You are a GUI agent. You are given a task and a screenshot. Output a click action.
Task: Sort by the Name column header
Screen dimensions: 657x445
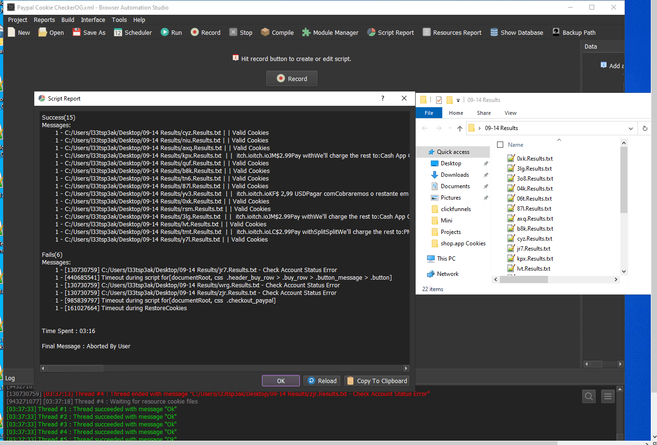516,145
